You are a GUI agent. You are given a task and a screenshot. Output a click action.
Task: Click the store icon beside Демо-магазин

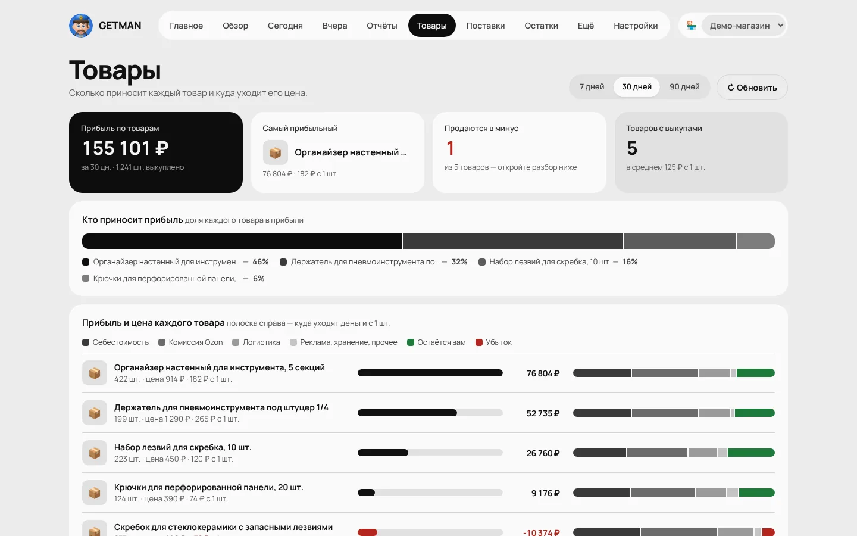click(x=692, y=26)
